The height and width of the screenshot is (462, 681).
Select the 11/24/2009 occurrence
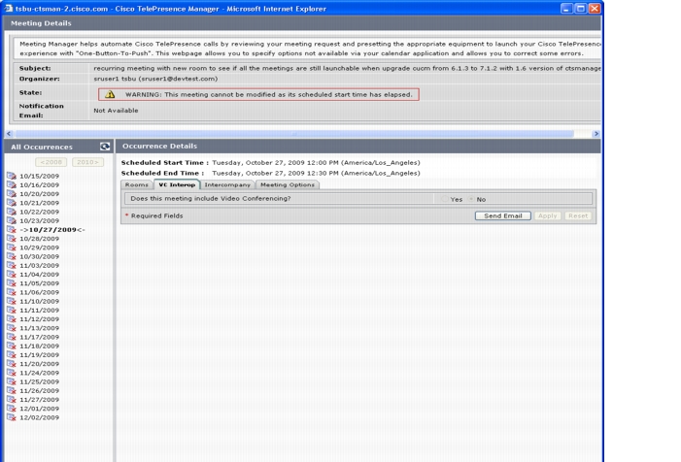click(39, 373)
